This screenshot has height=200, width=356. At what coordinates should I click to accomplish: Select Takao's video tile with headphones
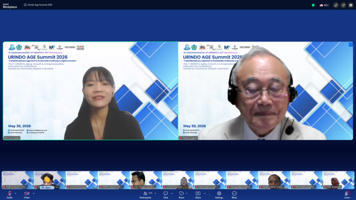coord(266,91)
